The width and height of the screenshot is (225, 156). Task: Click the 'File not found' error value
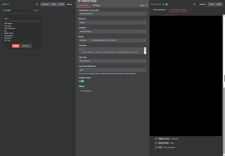tap(169, 148)
